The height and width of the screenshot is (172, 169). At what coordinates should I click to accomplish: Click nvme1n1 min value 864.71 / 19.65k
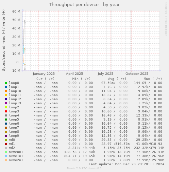point(80,156)
